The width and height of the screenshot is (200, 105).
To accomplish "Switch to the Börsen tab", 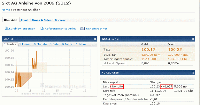I will pos(60,20).
